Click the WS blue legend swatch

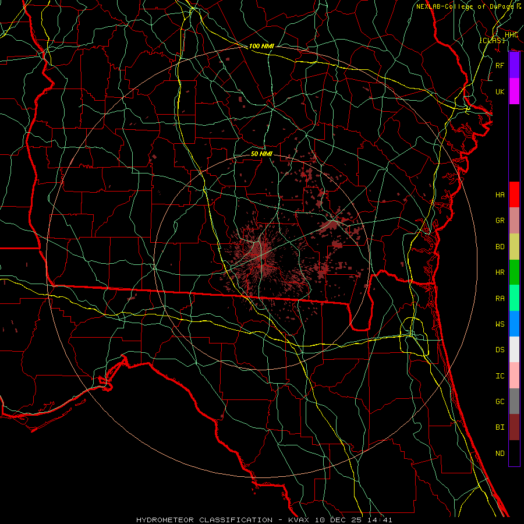(514, 324)
